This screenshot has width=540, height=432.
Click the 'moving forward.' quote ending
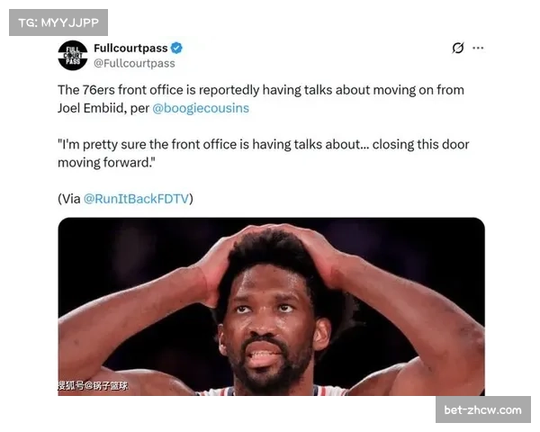tap(106, 163)
